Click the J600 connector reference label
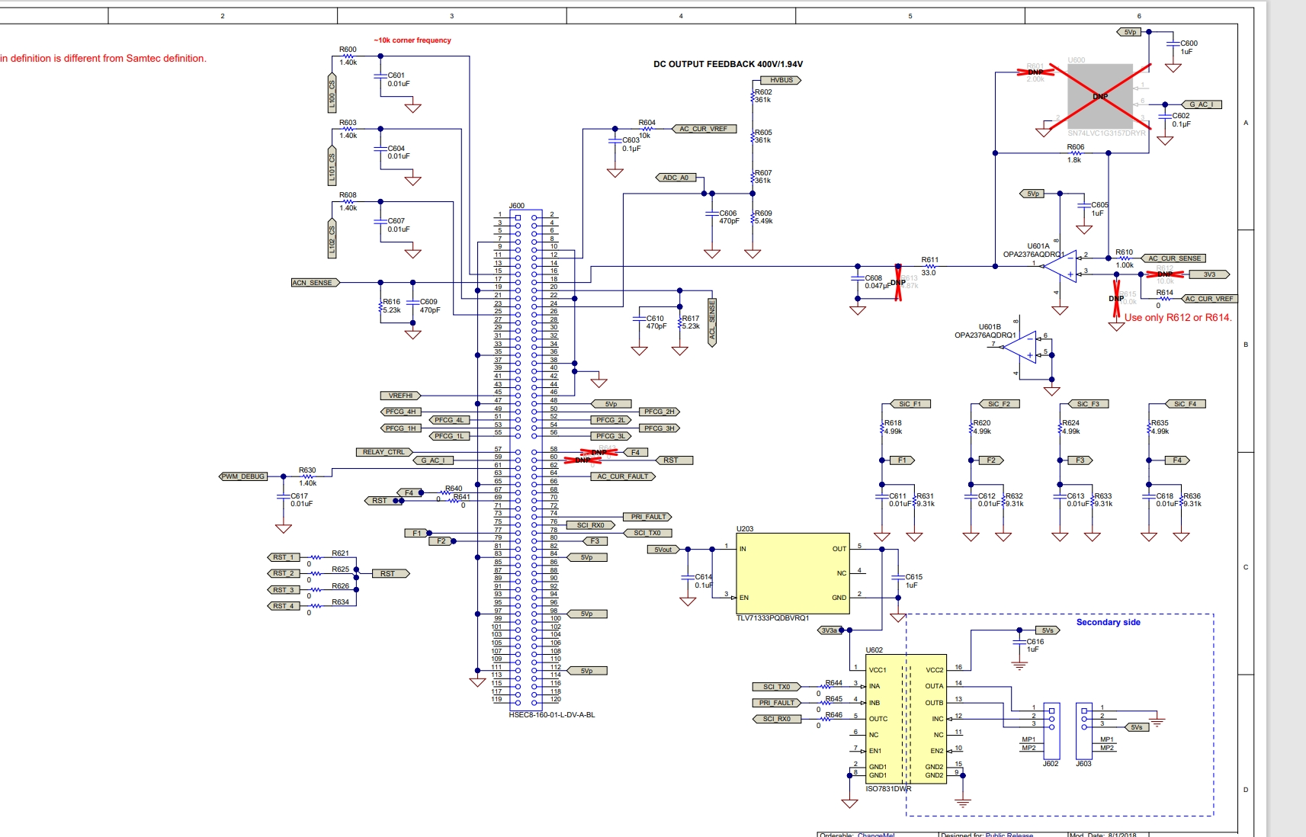 click(x=517, y=206)
